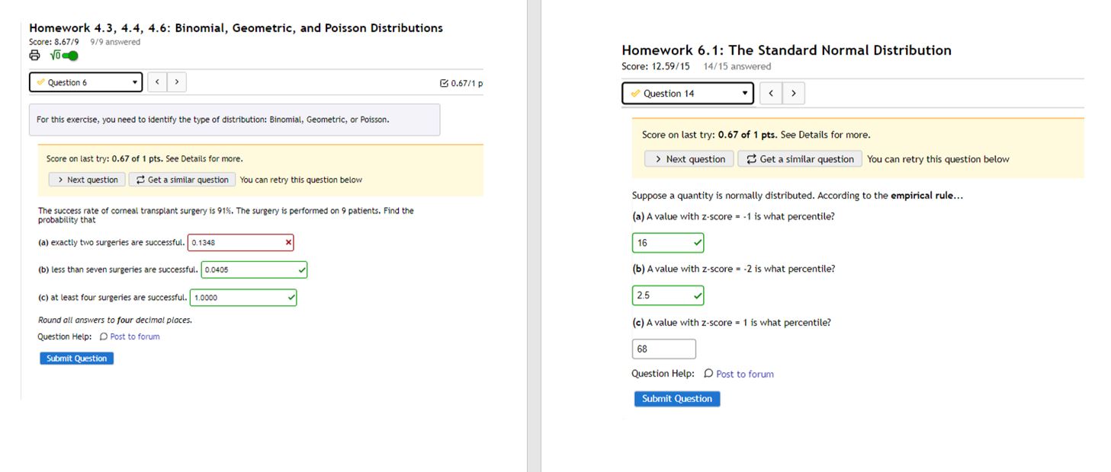
Task: Open the Question 14 dropdown
Action: [687, 94]
